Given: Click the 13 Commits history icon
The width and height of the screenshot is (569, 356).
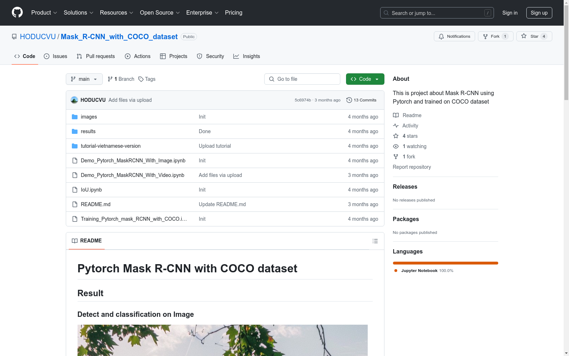Looking at the screenshot, I should pyautogui.click(x=349, y=100).
